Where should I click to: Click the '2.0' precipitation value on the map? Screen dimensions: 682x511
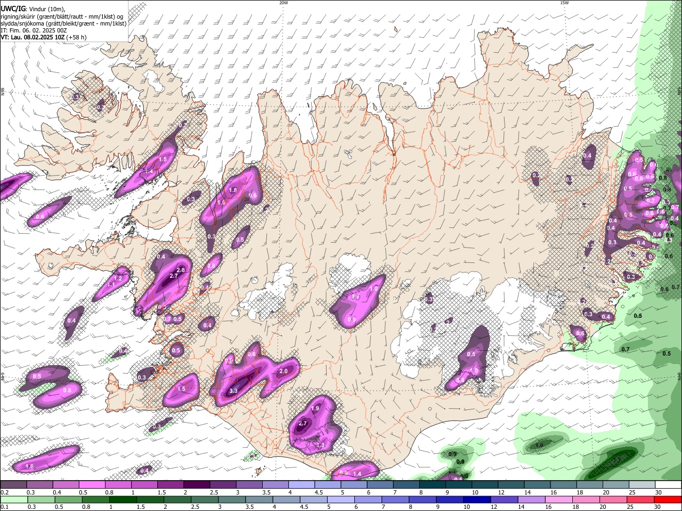coord(283,372)
